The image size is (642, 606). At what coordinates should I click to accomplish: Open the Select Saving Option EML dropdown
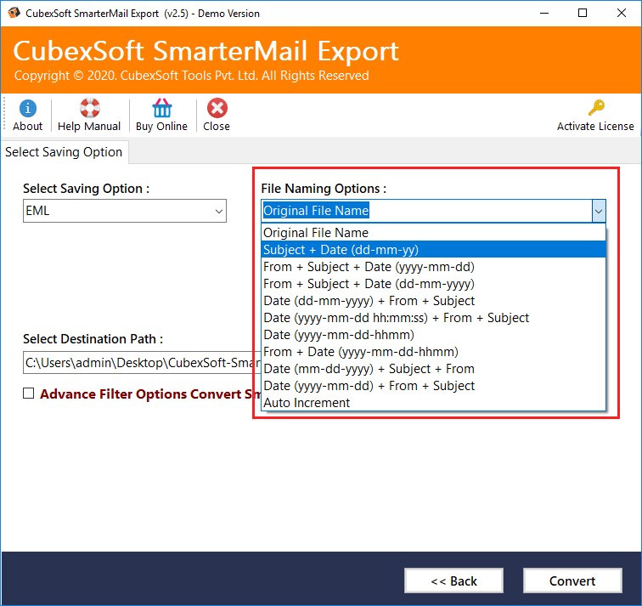click(125, 211)
